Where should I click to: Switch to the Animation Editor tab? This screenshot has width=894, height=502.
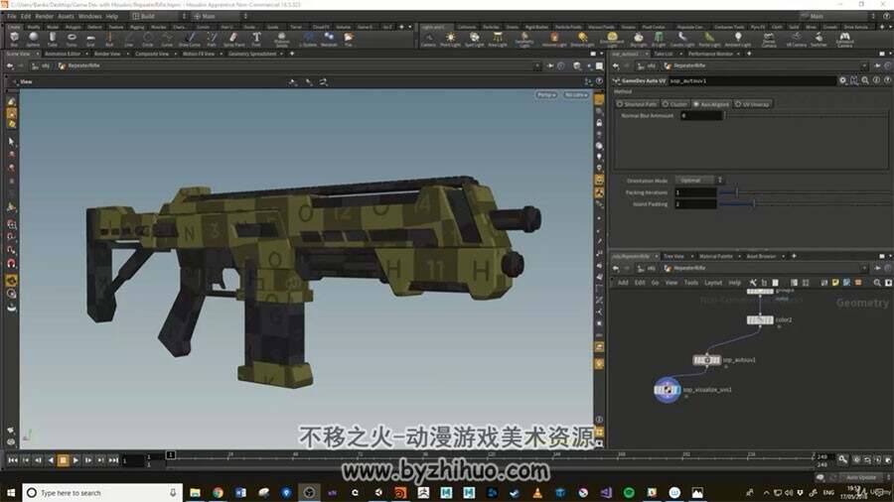pyautogui.click(x=63, y=54)
